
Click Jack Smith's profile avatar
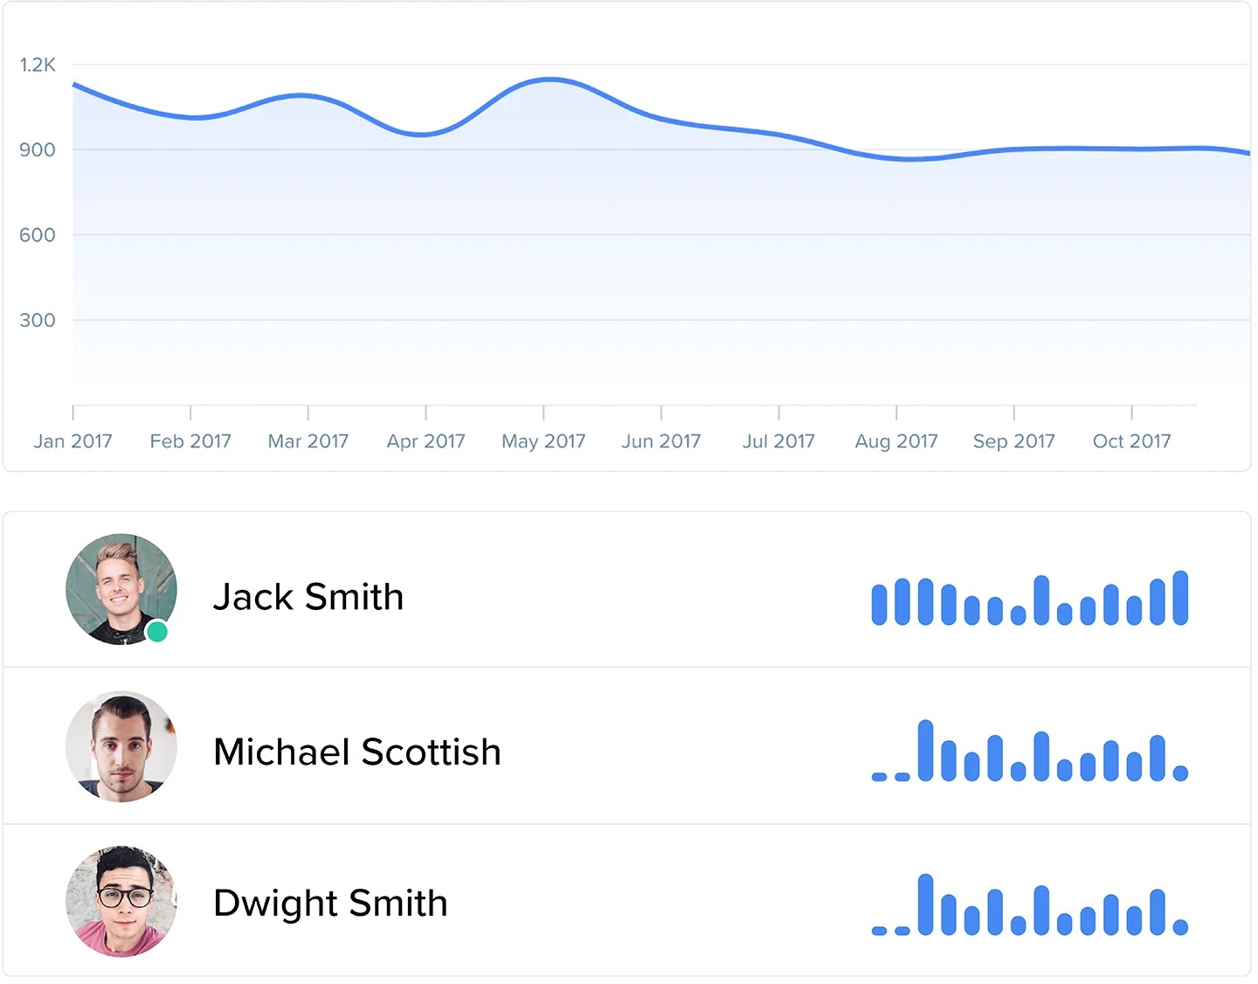click(x=121, y=589)
